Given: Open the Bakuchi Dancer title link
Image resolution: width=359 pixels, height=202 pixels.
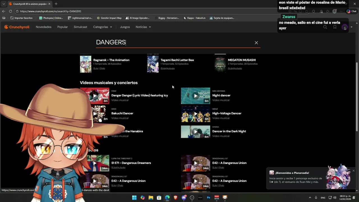Looking at the screenshot, I should (122, 113).
